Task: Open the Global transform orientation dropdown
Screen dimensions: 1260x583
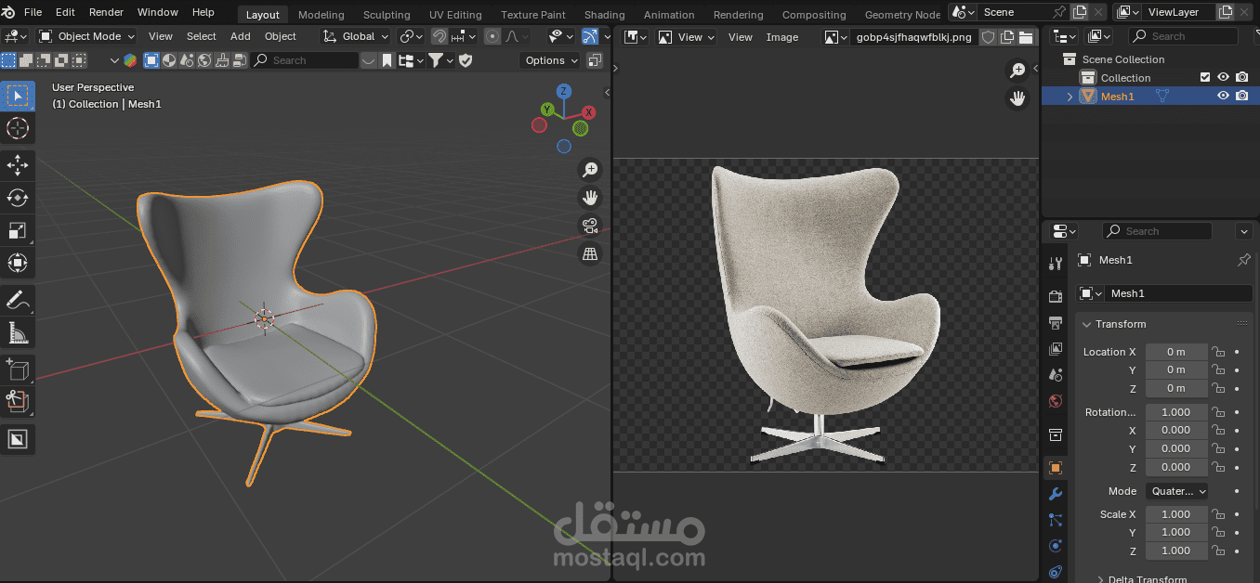Action: point(355,36)
